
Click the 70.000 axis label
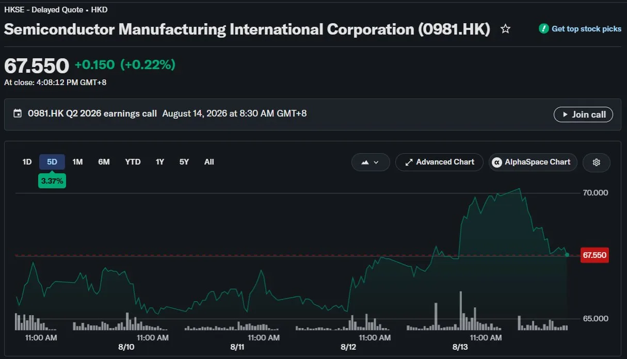click(x=596, y=192)
